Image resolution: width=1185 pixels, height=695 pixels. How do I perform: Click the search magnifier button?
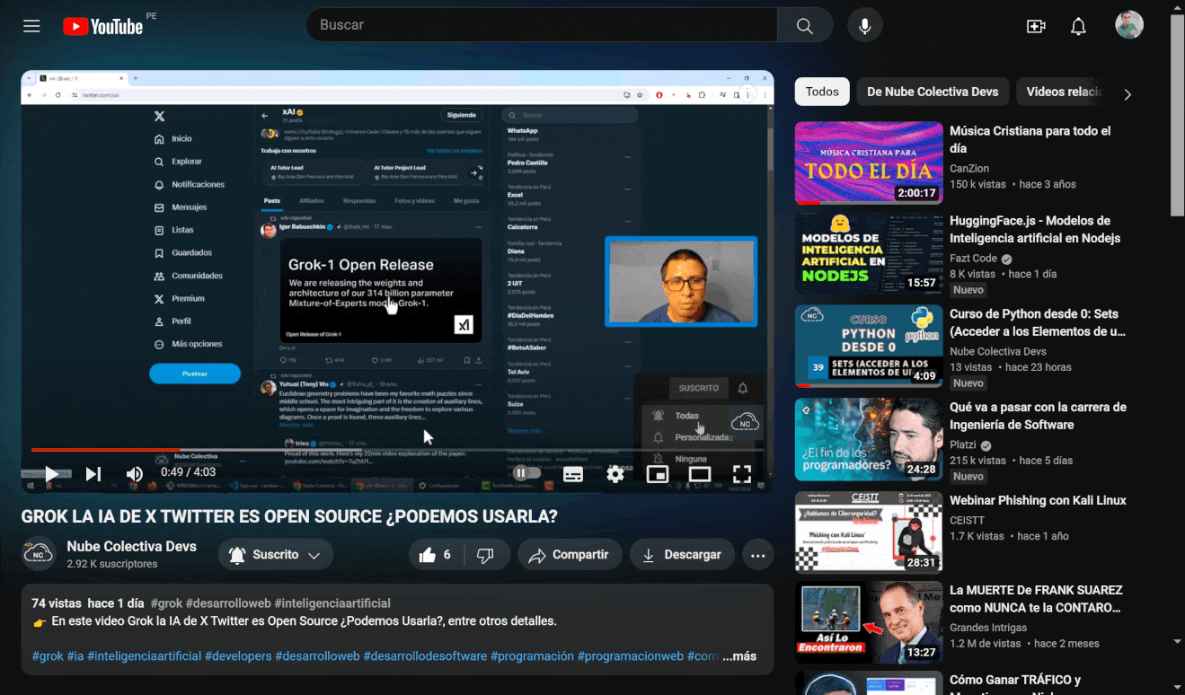click(x=805, y=25)
